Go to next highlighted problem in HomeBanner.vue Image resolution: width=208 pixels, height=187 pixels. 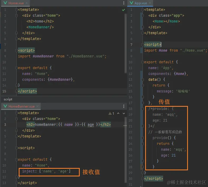(124, 113)
